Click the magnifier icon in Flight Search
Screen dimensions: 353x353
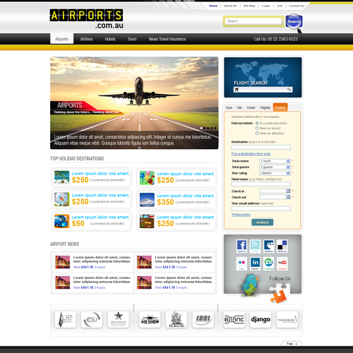tap(289, 90)
